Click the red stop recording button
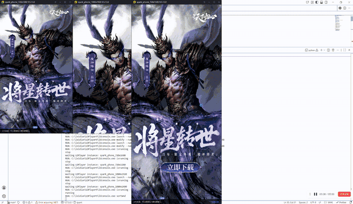Viewport: 353px width, 204px height. (344, 194)
